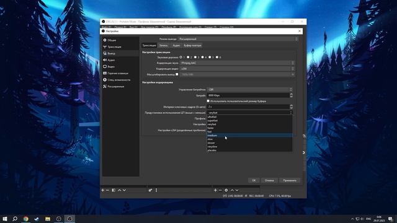This screenshot has height=223, width=397.
Task: Click the source down arrow right of the gear icon
Action: 237,190
